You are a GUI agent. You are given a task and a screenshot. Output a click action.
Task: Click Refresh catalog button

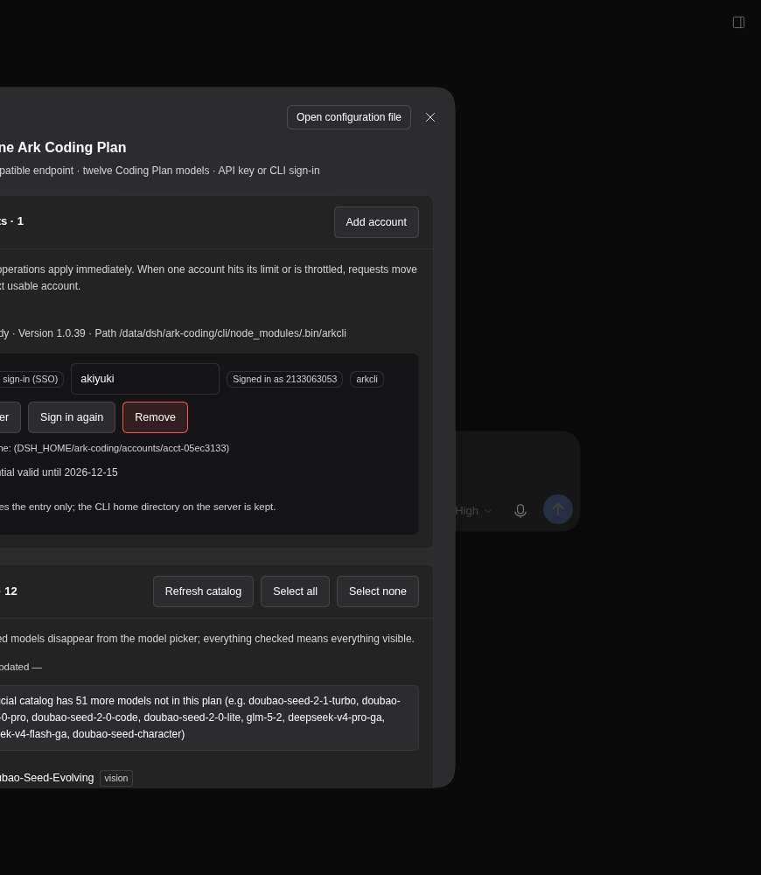(203, 591)
